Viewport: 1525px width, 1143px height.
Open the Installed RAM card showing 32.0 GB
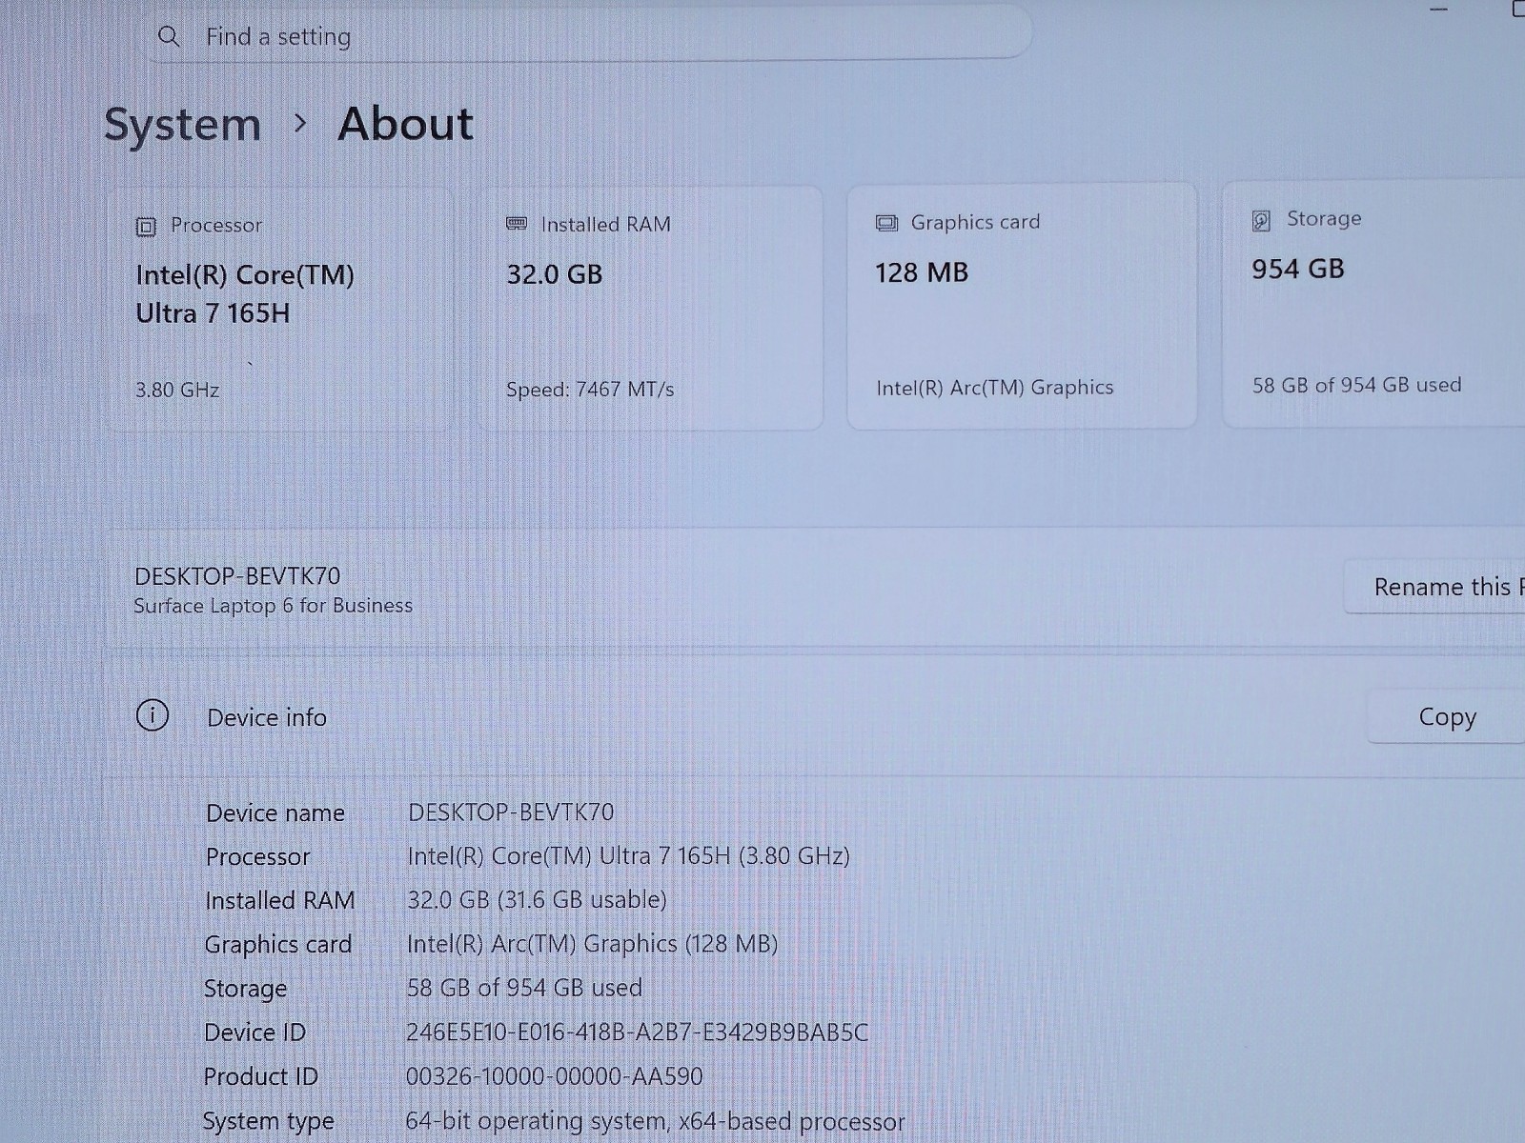(x=650, y=309)
